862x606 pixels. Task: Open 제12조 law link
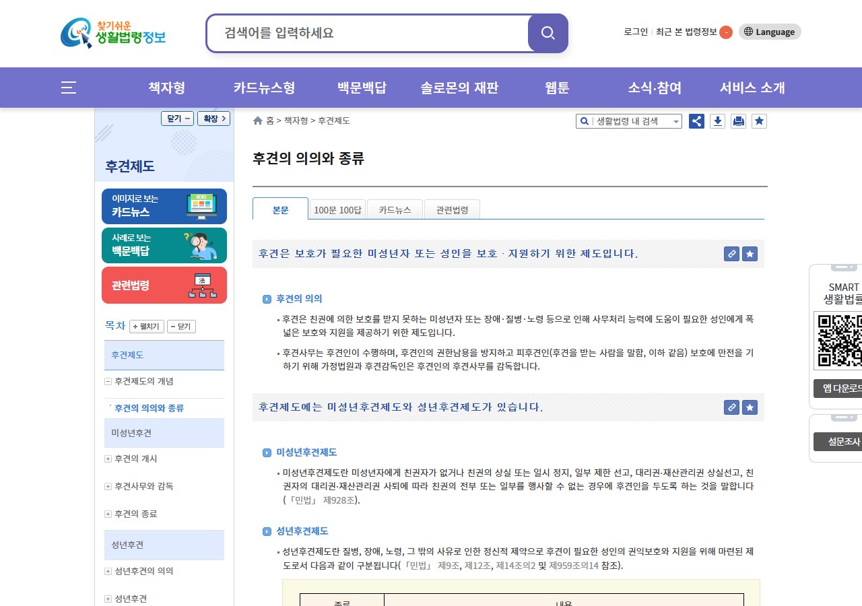(x=479, y=566)
